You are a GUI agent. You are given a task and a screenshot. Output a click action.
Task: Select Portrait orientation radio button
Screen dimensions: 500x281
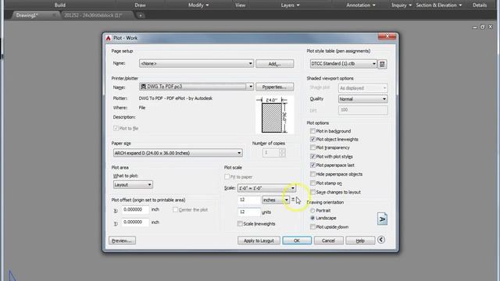(x=312, y=211)
